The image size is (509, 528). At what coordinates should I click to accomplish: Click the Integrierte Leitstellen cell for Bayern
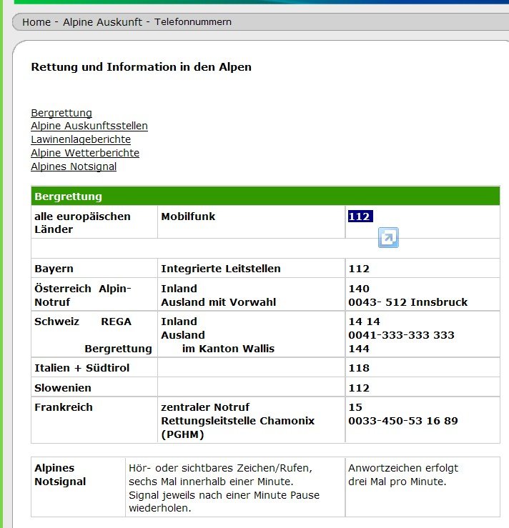pyautogui.click(x=221, y=269)
